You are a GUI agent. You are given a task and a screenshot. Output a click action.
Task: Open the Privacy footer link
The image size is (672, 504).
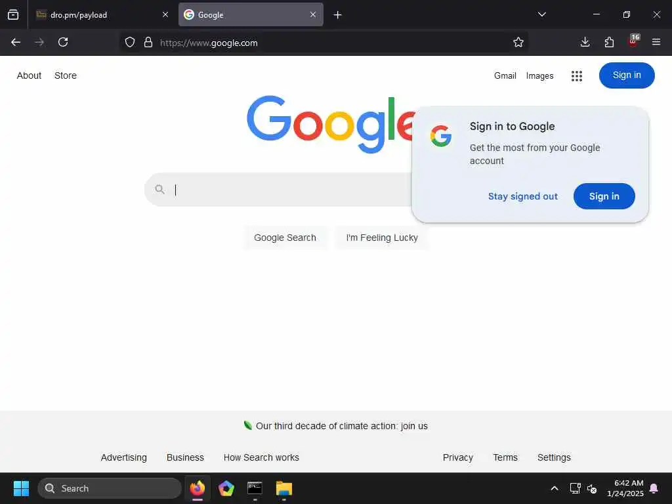point(457,457)
